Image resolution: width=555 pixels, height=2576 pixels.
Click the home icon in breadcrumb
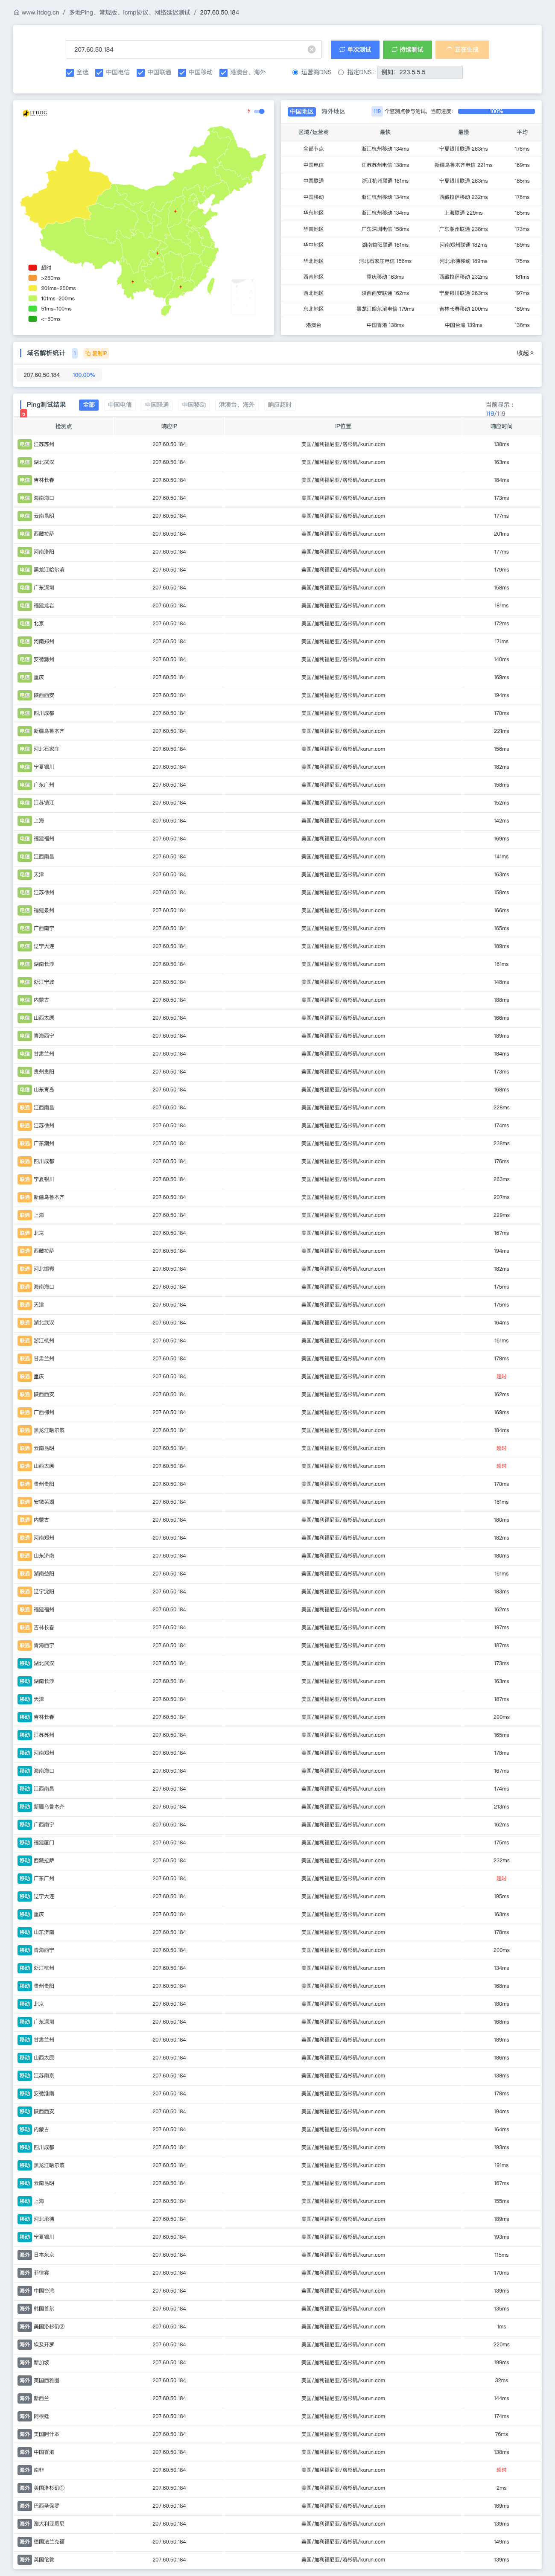tap(16, 13)
